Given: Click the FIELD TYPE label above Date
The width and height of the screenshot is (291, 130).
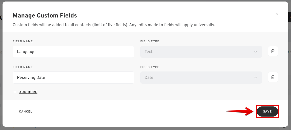Looking at the screenshot, I should pyautogui.click(x=150, y=67).
